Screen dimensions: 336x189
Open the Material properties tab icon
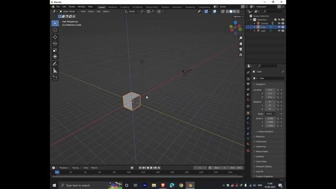248,144
